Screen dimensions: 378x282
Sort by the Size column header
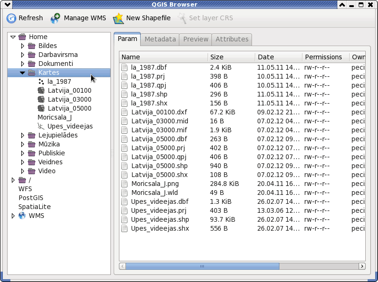coord(232,57)
